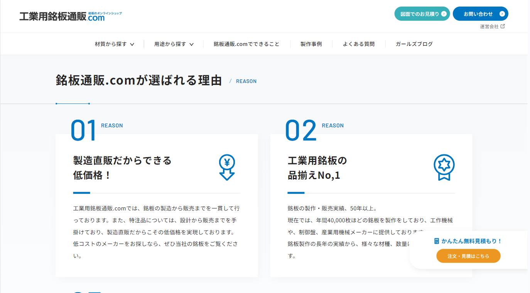The image size is (530, 293).
Task: Click the arrow icon in お問い合わせ button
Action: pyautogui.click(x=502, y=14)
